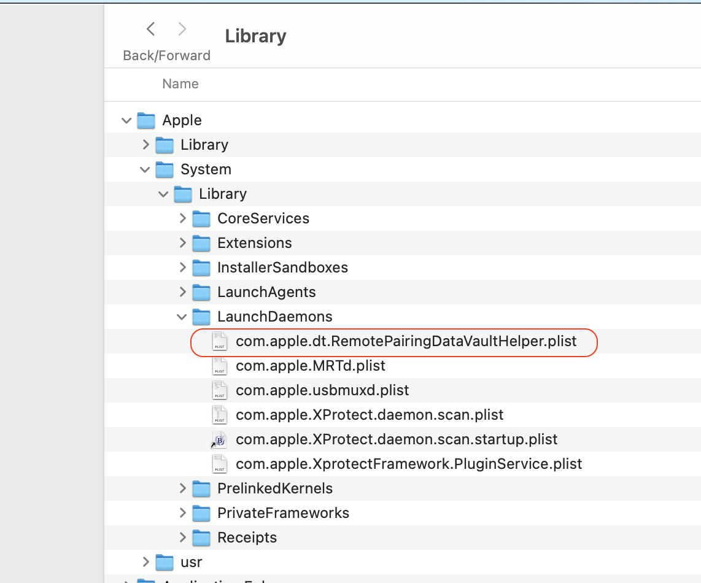Image resolution: width=701 pixels, height=583 pixels.
Task: Click the XprotectFramework.PluginService plist icon
Action: click(220, 464)
